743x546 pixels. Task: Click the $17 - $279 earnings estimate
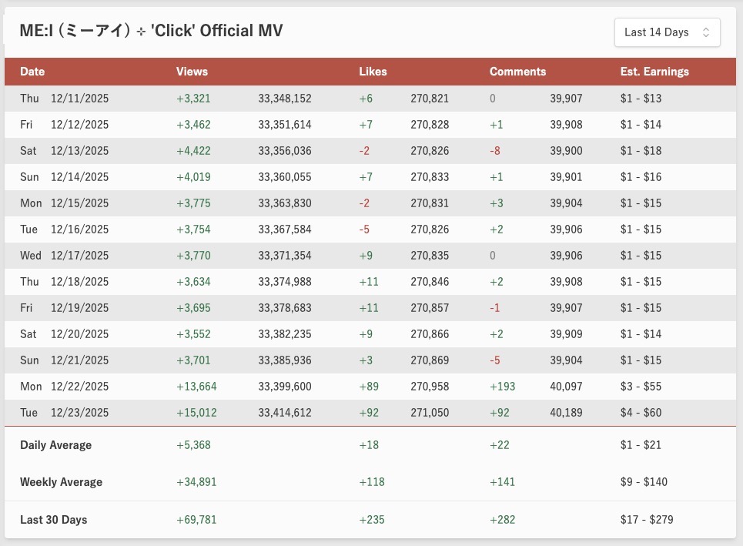coord(647,520)
